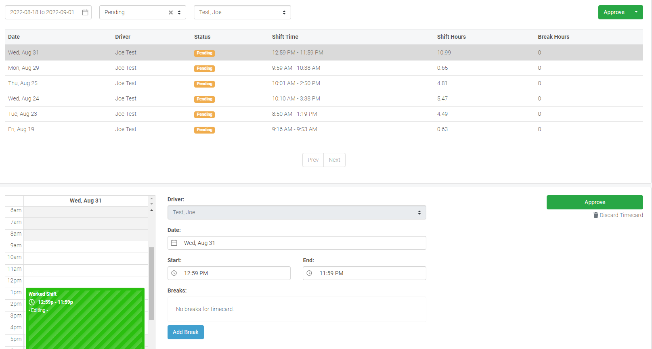Click the Worked Shift block in calendar
Viewport: 652px width, 349px height.
click(x=85, y=318)
